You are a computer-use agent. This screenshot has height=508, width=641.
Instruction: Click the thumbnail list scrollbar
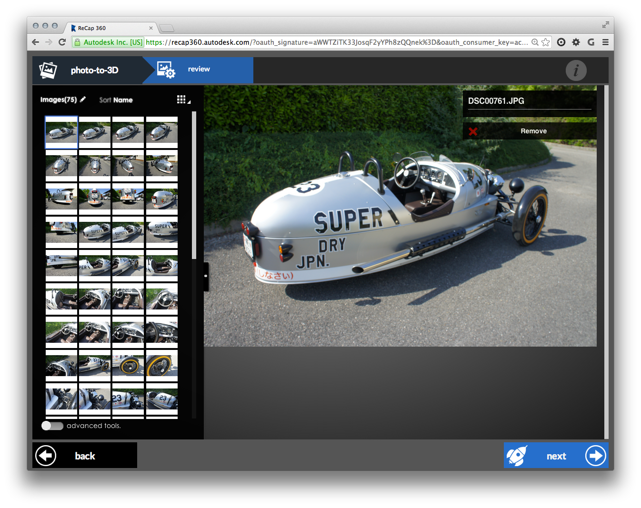pos(194,186)
